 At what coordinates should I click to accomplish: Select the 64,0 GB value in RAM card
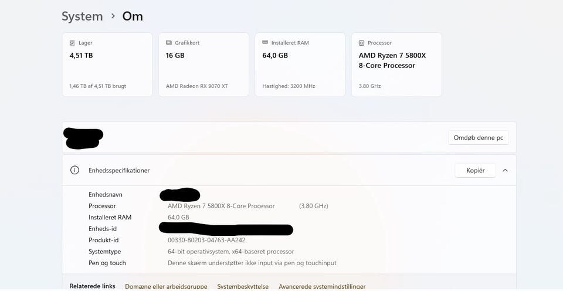pos(275,56)
